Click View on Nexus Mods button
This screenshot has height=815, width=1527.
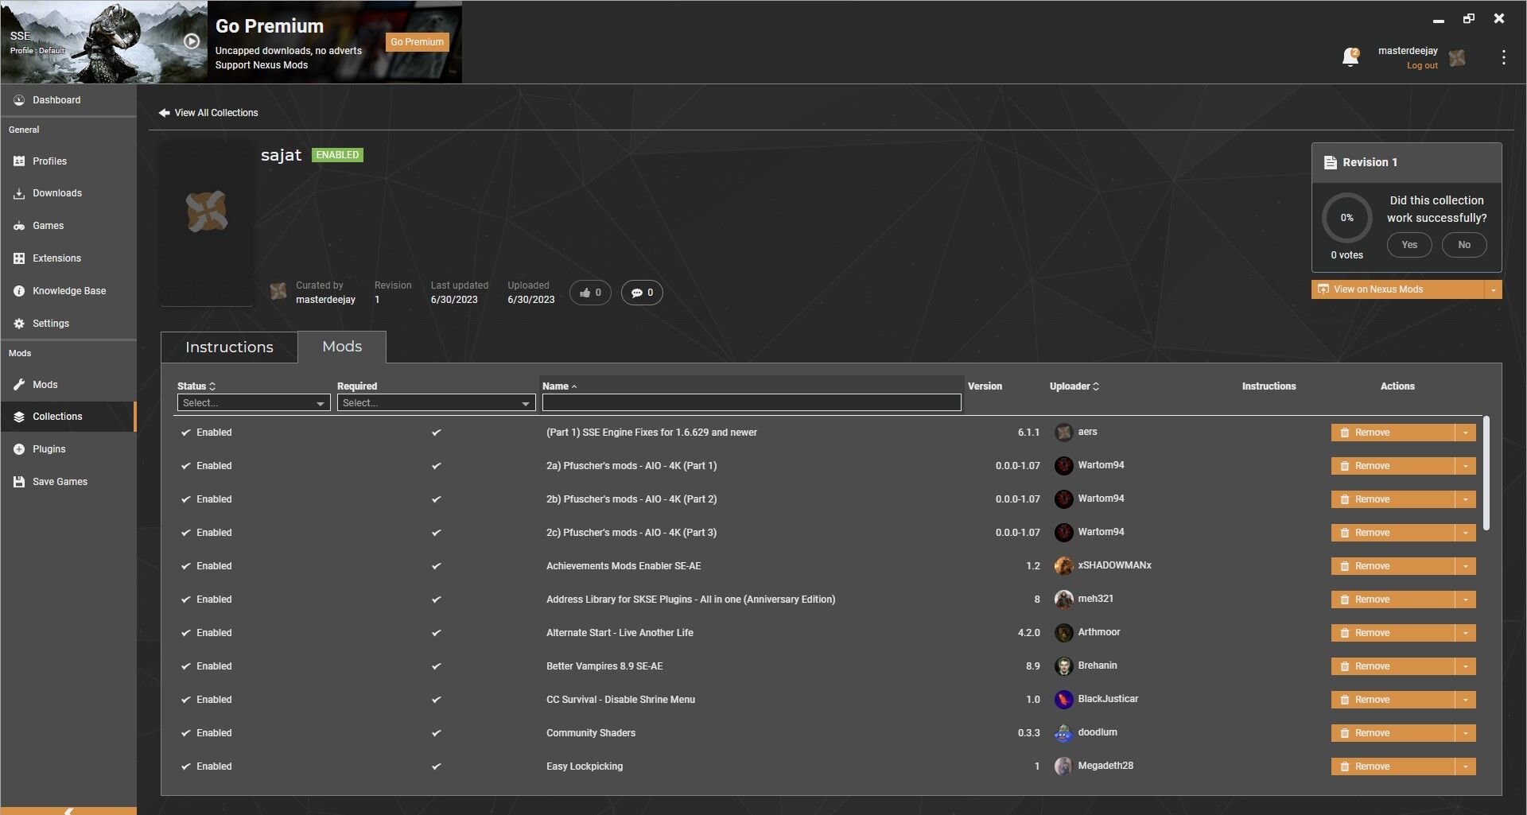click(x=1397, y=289)
